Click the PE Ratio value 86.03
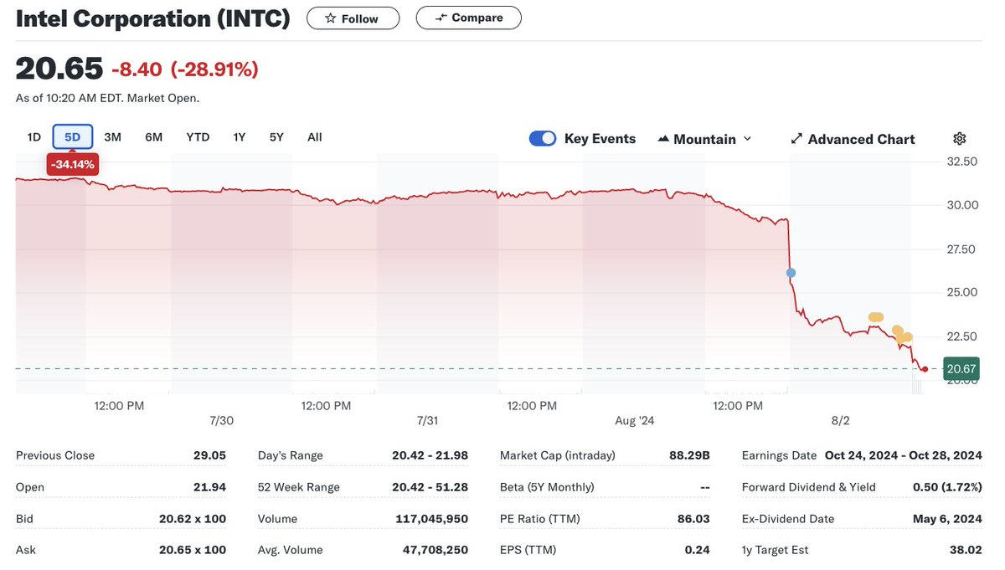1005x570 pixels. (693, 519)
